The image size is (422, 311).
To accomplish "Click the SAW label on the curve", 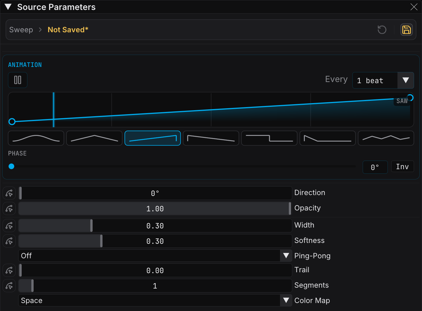I will tap(402, 101).
